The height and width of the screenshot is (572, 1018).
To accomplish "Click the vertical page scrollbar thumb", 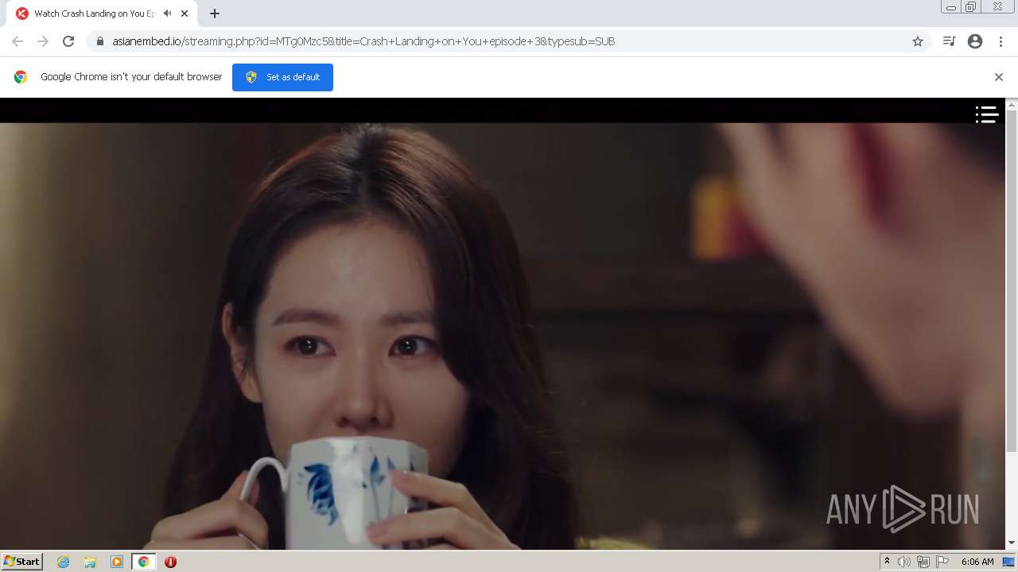I will 1012,281.
